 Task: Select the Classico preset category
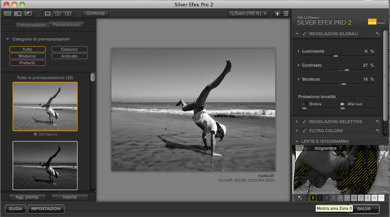[69, 49]
